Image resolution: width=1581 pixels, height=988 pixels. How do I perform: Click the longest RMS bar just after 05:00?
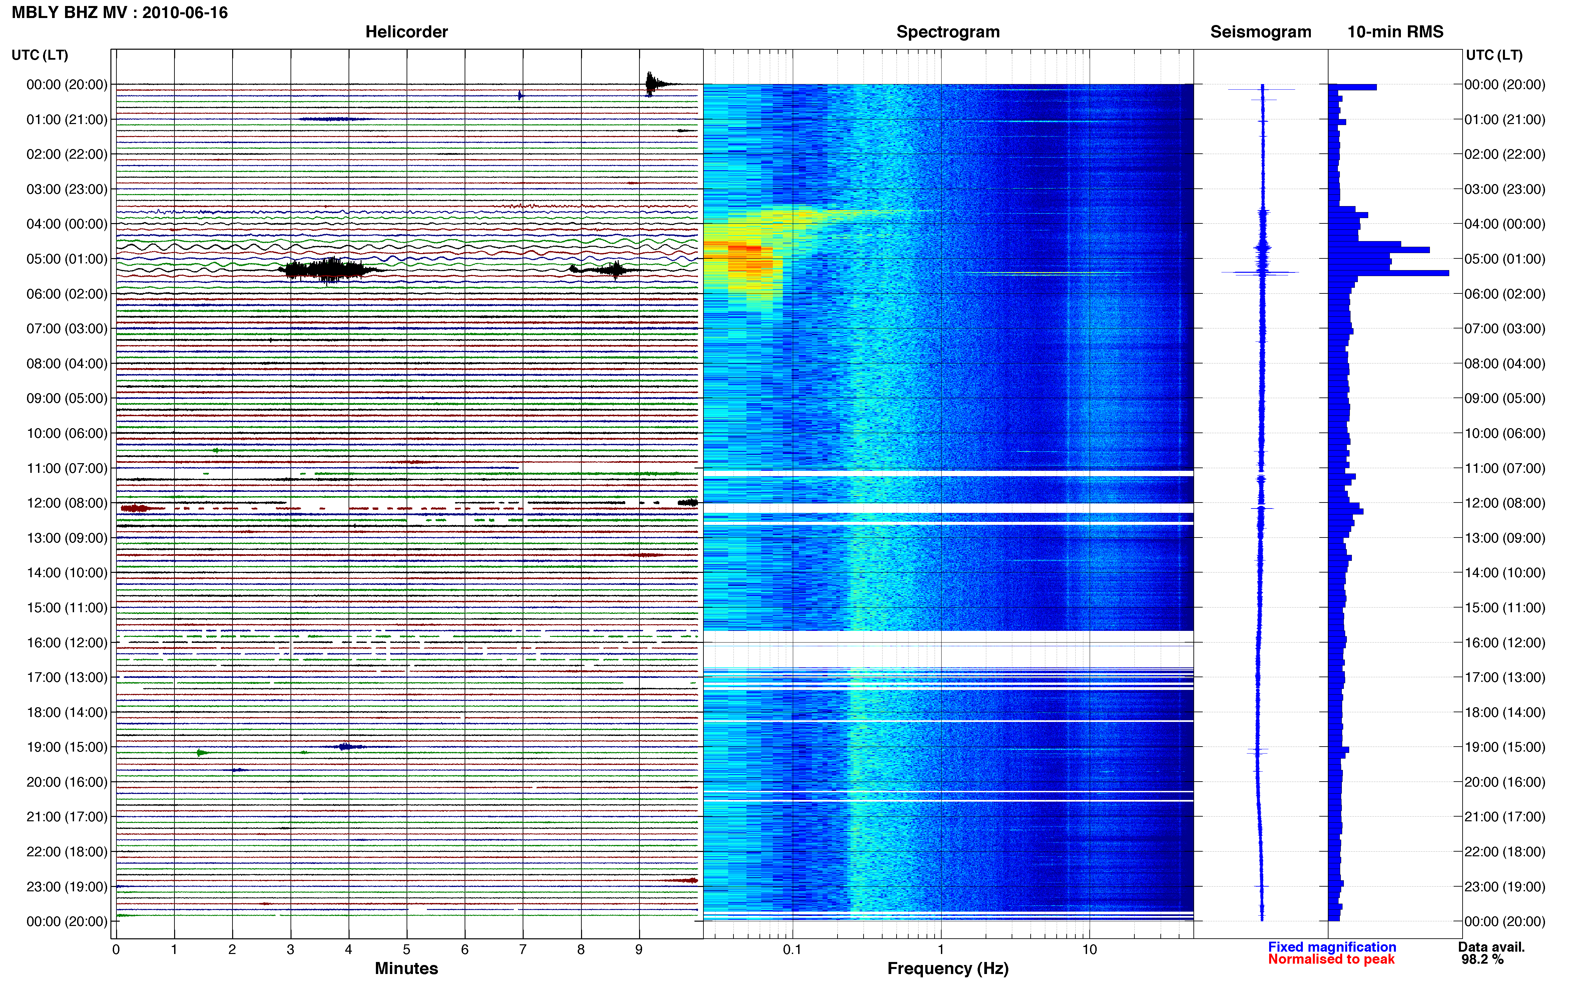tap(1388, 273)
